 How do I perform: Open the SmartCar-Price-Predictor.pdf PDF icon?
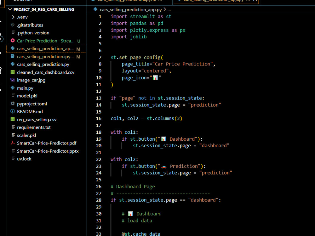13,143
